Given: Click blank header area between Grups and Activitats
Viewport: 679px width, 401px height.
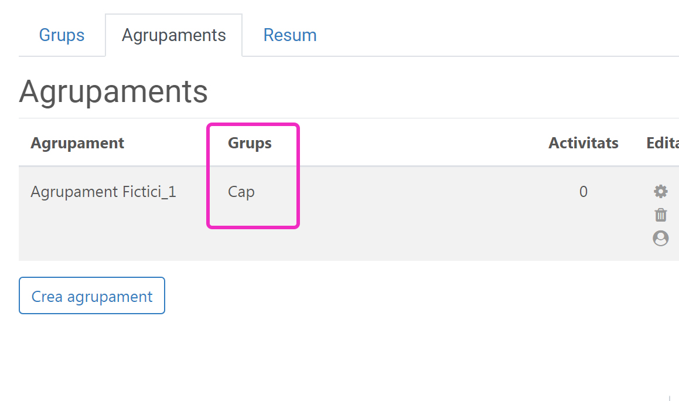Looking at the screenshot, I should click(410, 143).
